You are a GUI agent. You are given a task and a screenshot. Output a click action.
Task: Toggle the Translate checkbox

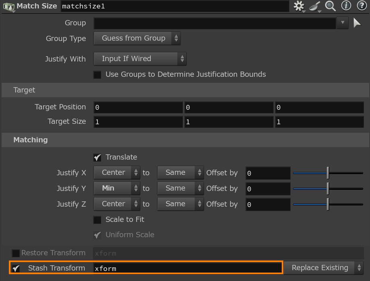click(x=97, y=157)
